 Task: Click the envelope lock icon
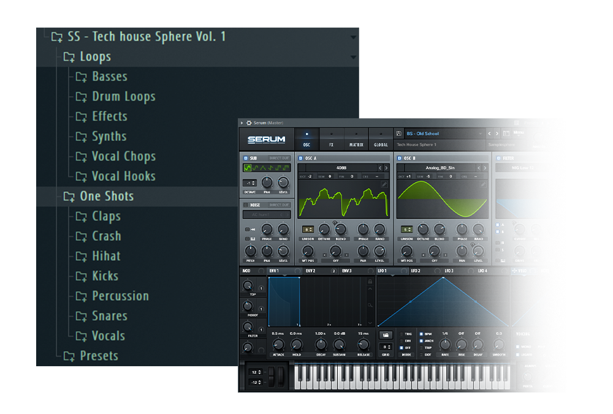pos(370,282)
